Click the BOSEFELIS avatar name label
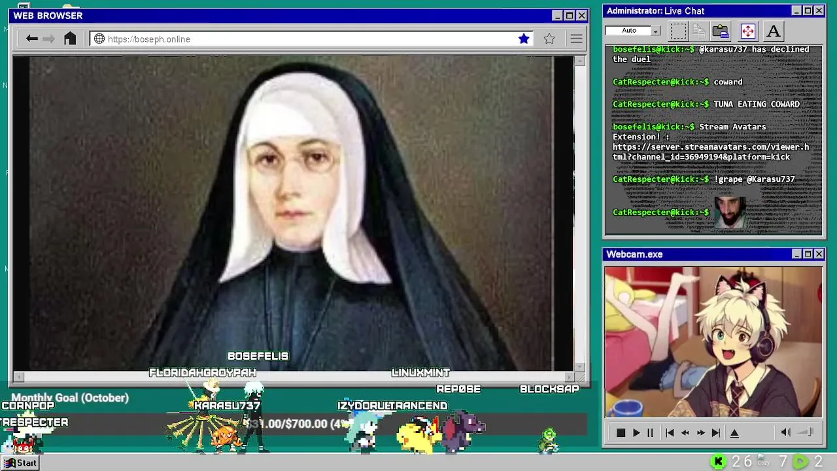This screenshot has height=471, width=837. point(258,356)
